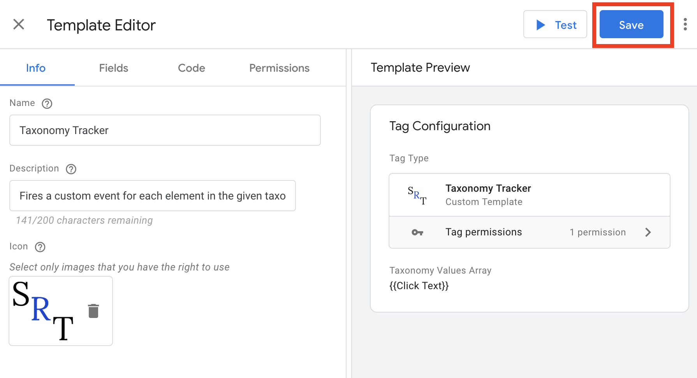Select the Permissions tab
The width and height of the screenshot is (697, 378).
[279, 68]
